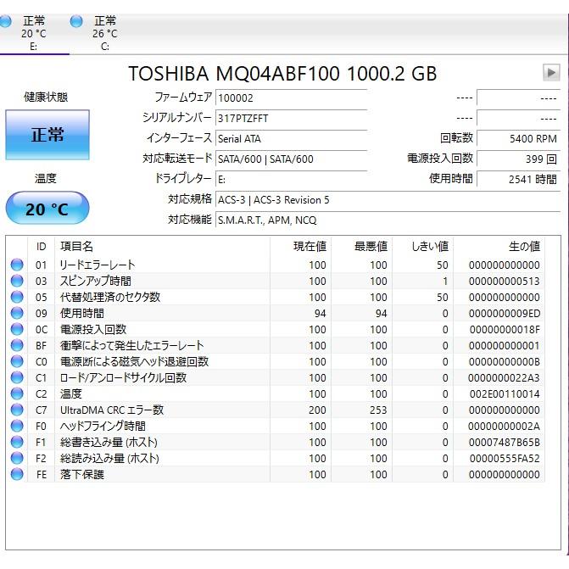The height and width of the screenshot is (569, 569).
Task: Click the status orb for row FE 落下保護
Action: click(x=17, y=474)
